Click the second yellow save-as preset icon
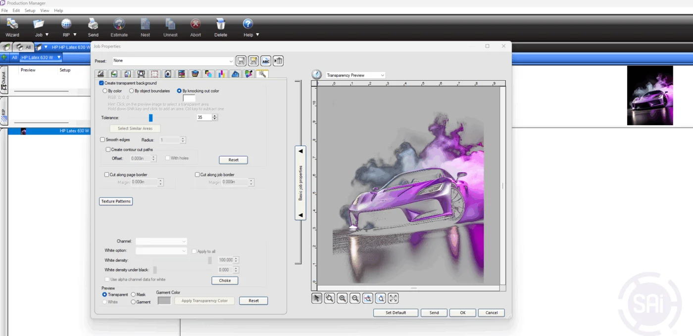The image size is (693, 336). 253,61
